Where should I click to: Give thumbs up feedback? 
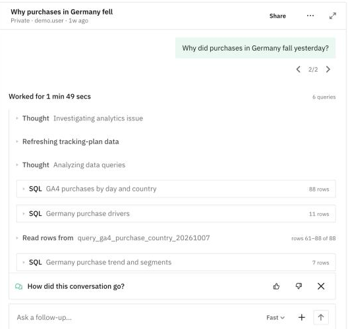coord(276,286)
